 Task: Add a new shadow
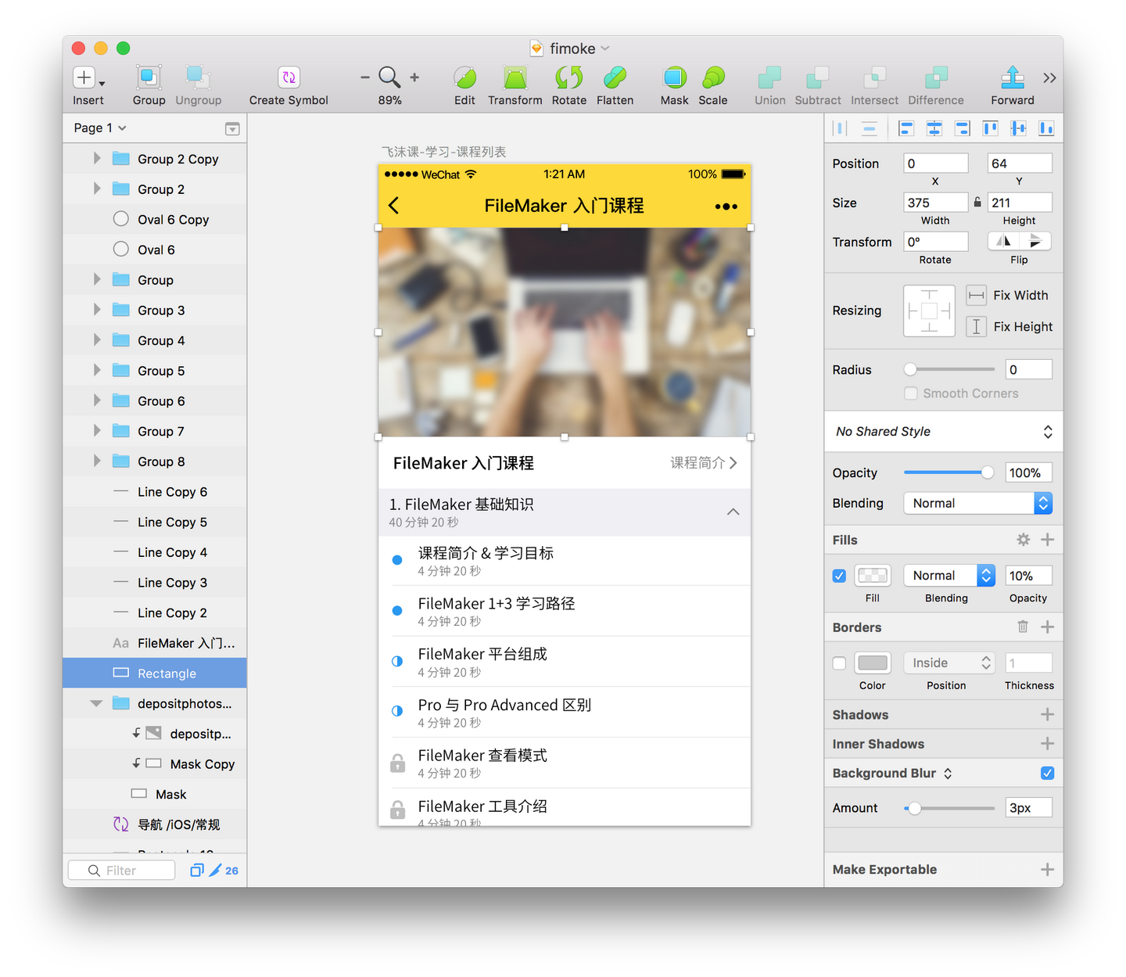[1048, 714]
